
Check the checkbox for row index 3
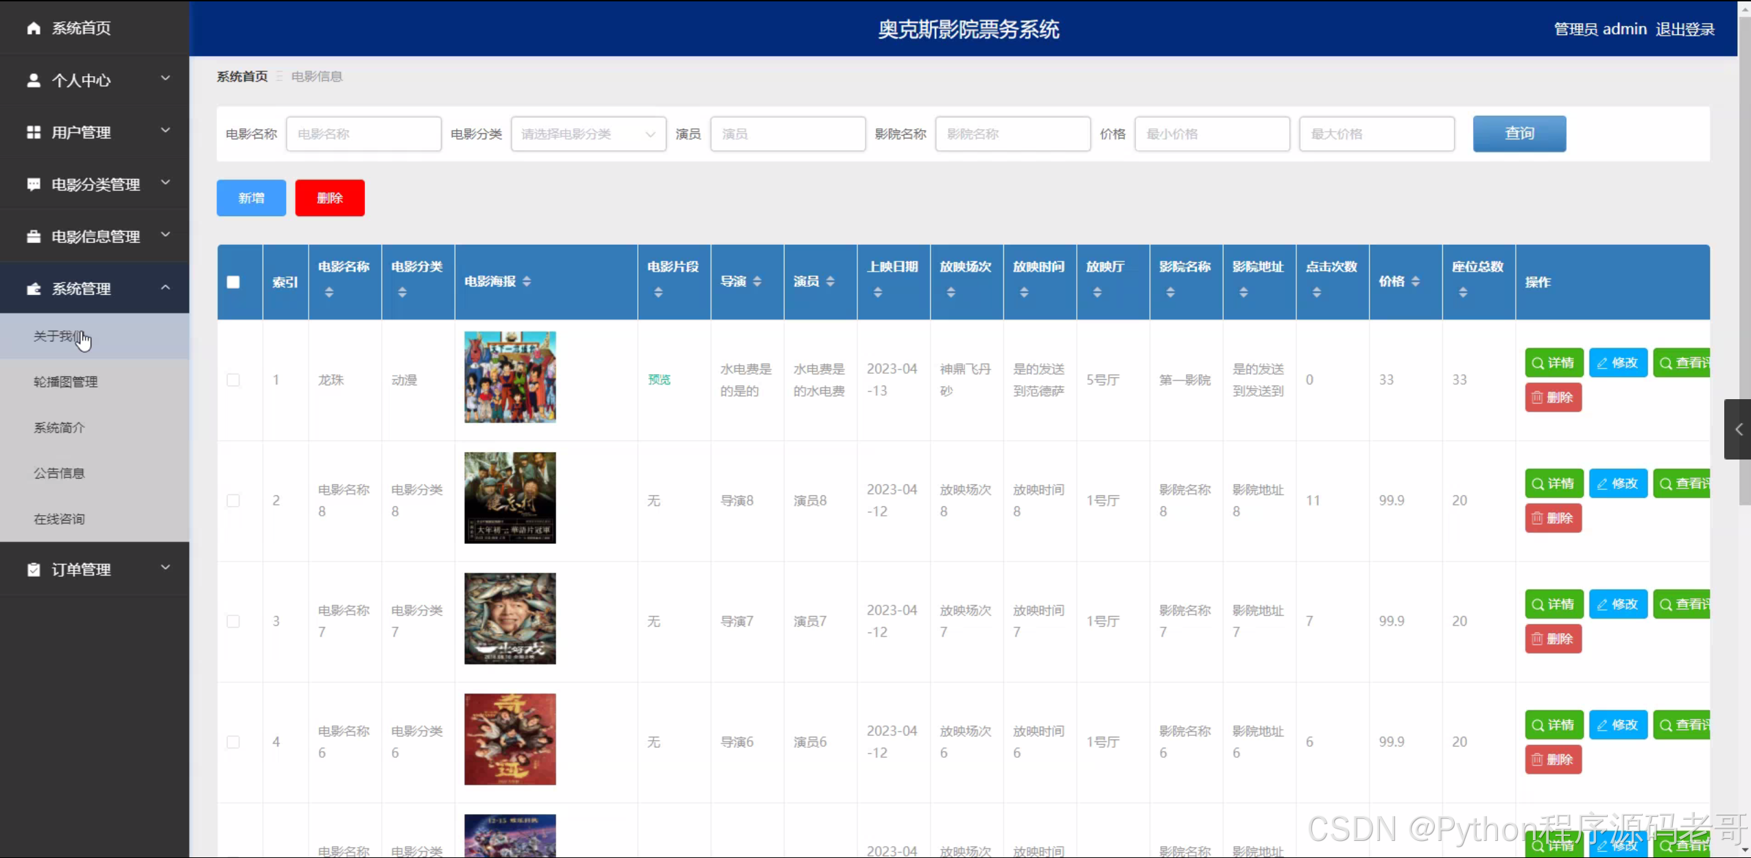(233, 621)
